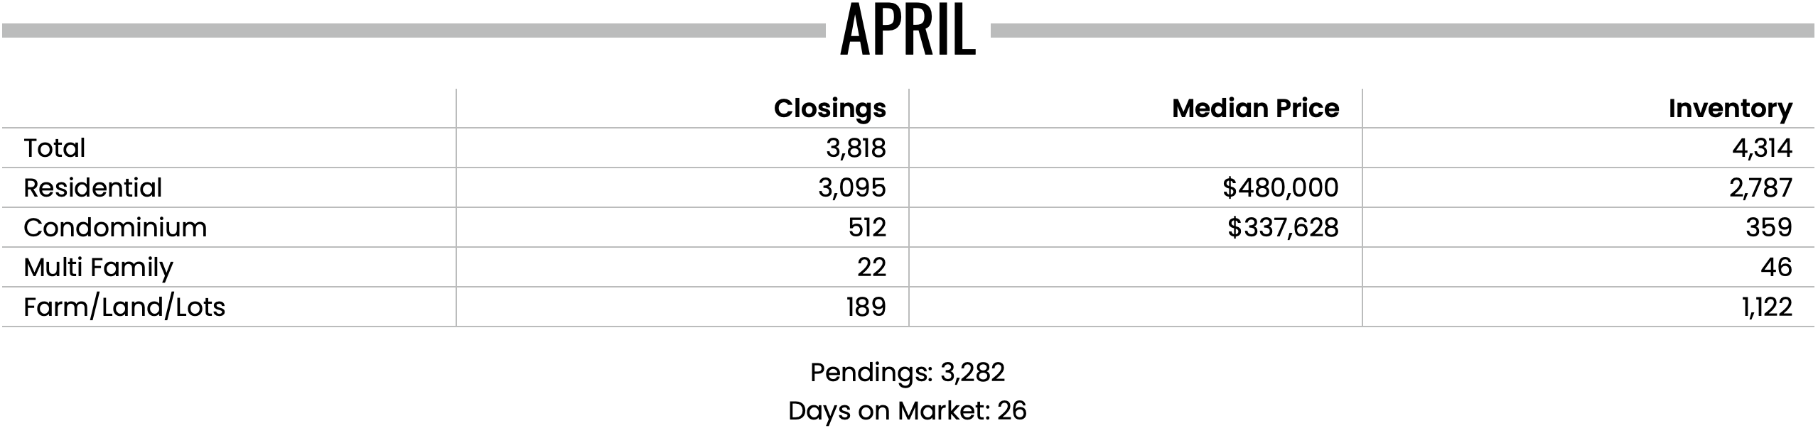Select residential closings value 3,095

click(851, 188)
